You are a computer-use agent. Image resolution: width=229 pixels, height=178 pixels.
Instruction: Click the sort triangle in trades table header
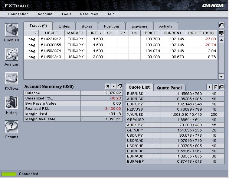(x=35, y=33)
